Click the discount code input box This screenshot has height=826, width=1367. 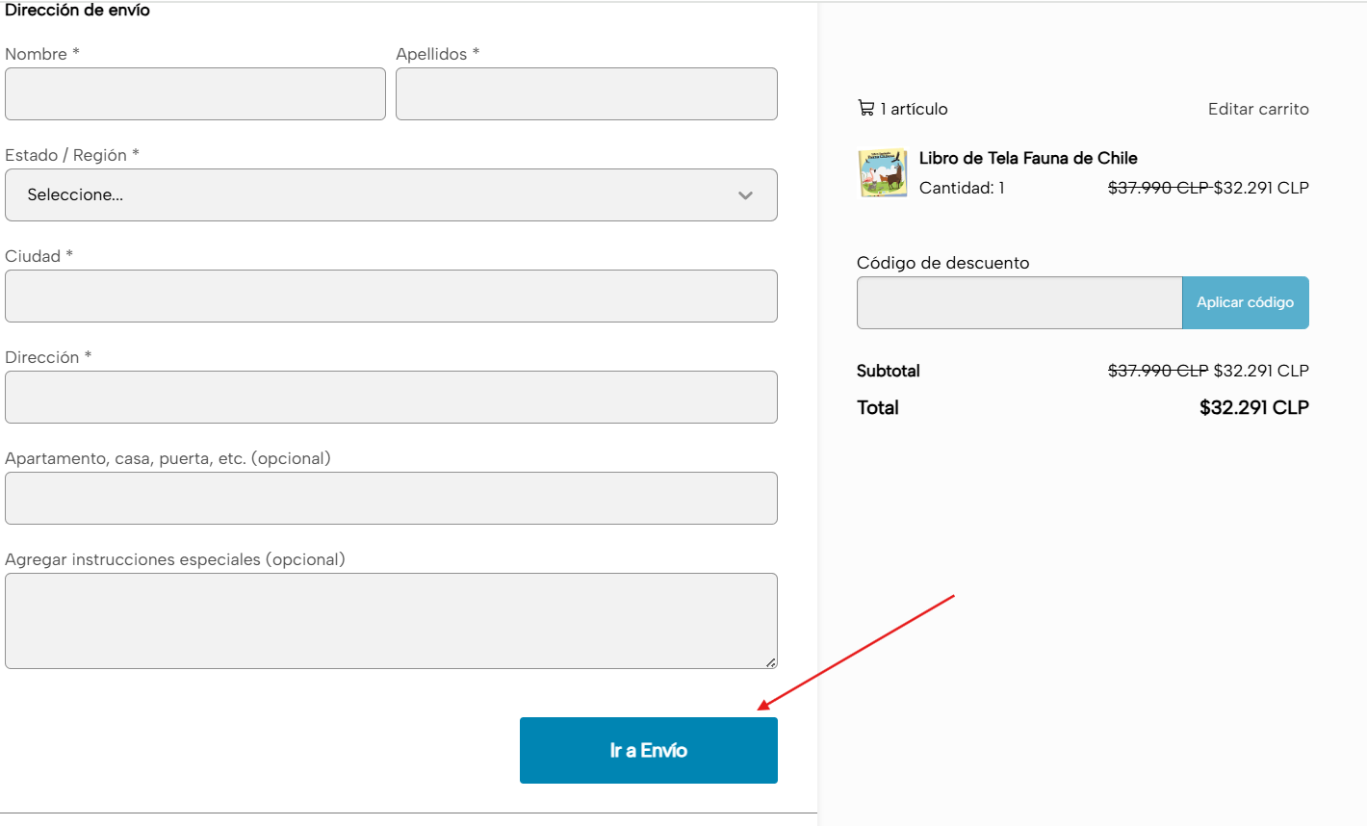click(1019, 303)
